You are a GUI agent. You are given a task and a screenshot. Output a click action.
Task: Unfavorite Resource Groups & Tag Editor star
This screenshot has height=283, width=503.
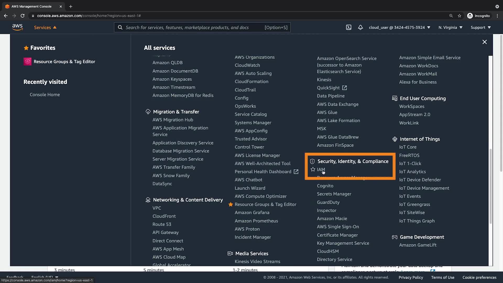[x=231, y=204]
